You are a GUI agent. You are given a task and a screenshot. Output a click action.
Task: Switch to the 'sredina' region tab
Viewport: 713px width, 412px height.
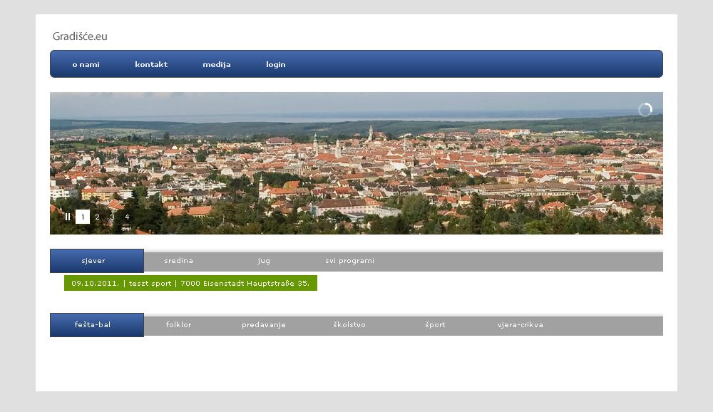pyautogui.click(x=179, y=261)
